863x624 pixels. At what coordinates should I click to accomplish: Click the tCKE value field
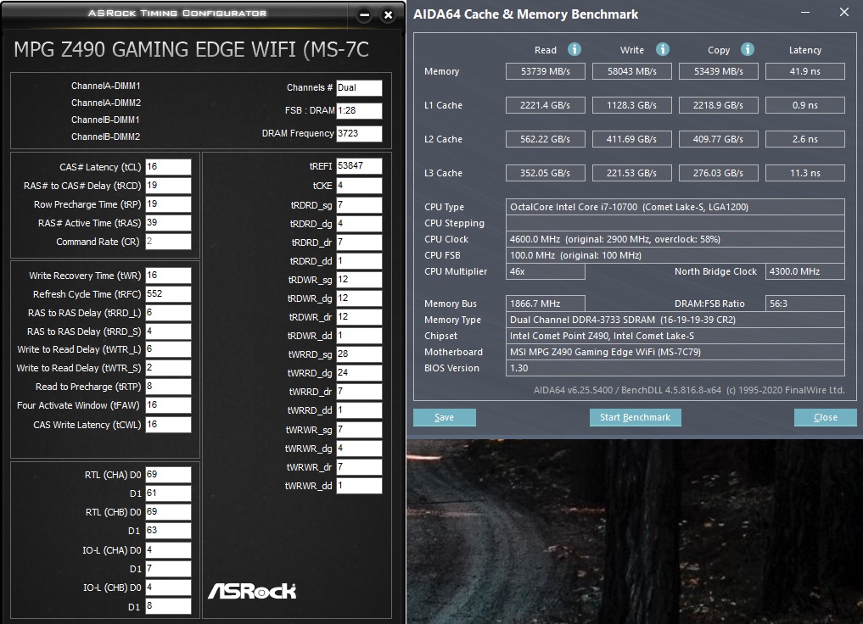click(x=359, y=186)
